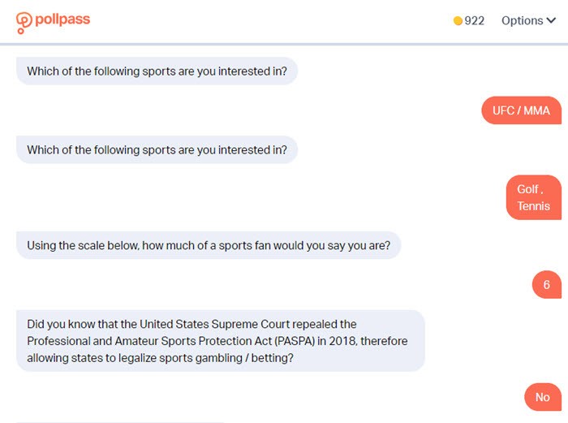Click the sports fan scale question

209,245
